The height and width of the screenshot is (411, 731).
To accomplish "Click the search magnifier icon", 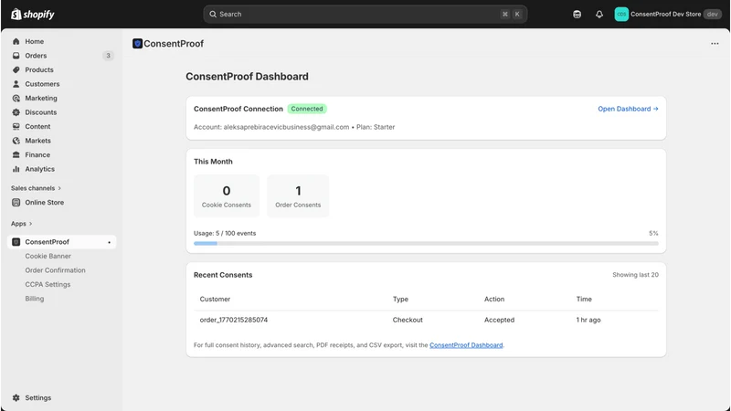I will [213, 14].
